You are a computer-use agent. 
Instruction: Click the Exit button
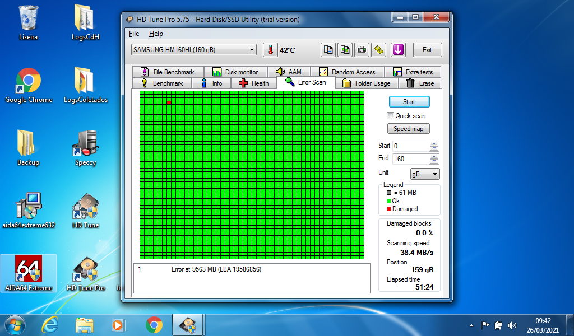tap(427, 50)
